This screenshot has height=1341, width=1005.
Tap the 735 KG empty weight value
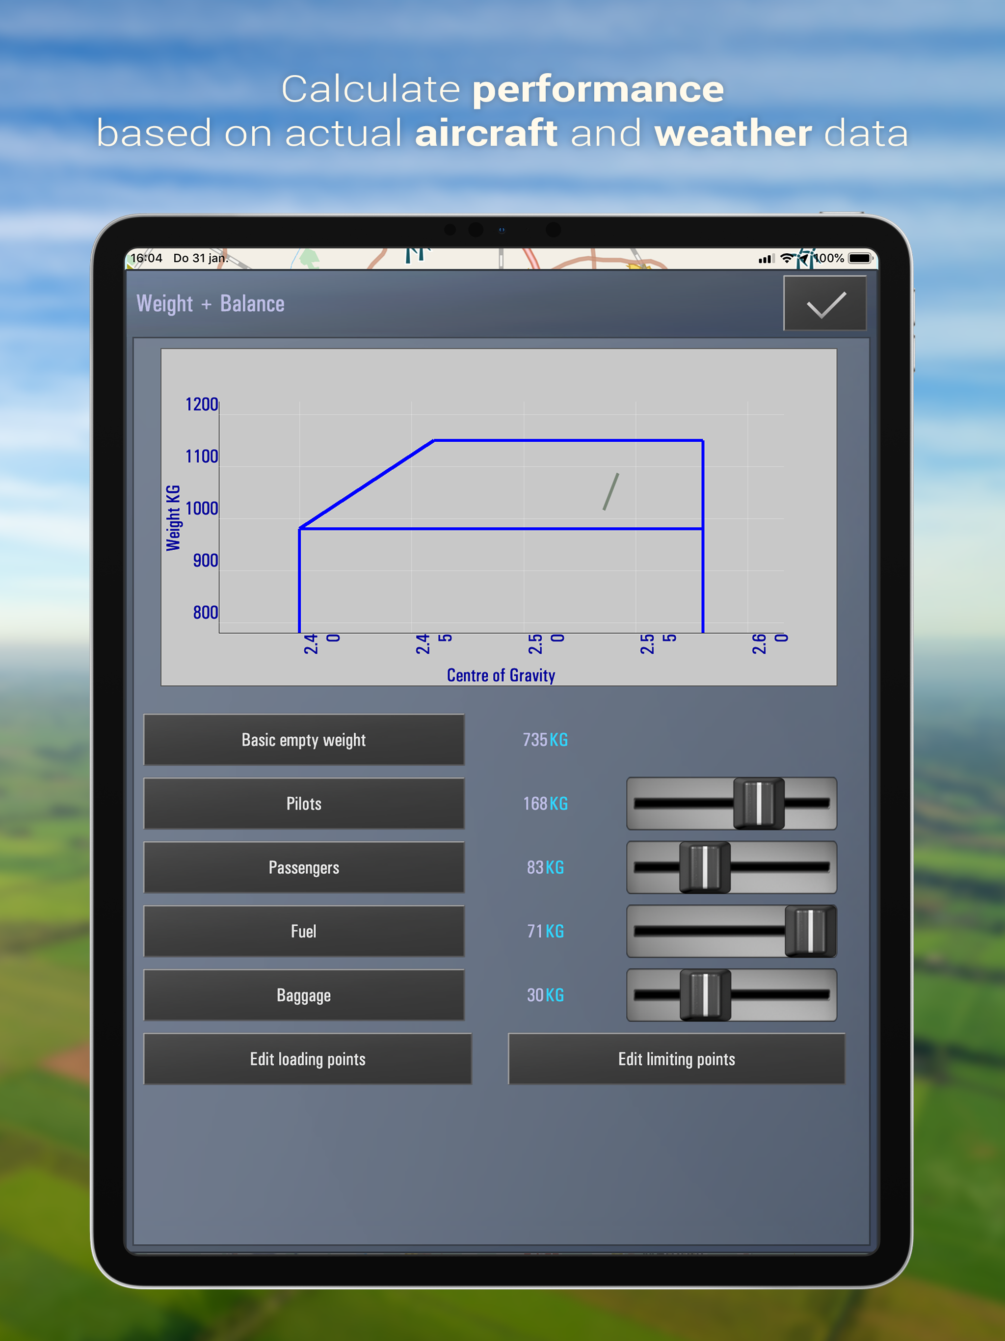[545, 740]
